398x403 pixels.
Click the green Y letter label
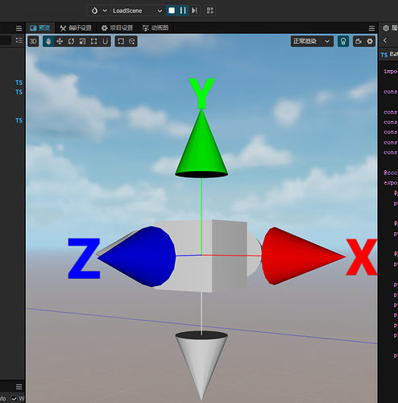201,93
